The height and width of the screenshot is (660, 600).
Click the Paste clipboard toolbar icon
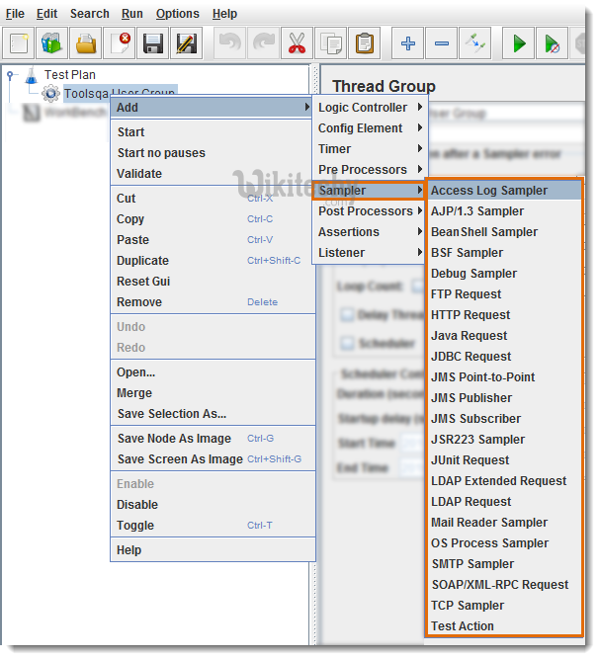(x=365, y=43)
